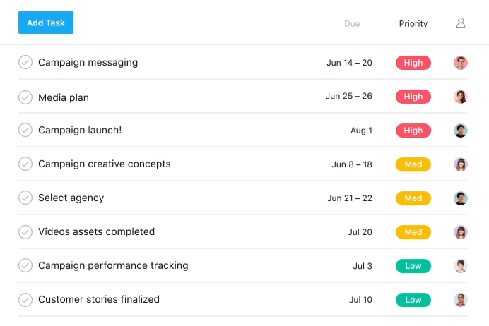
Task: Open assignee avatar on Campaign launch! row
Action: click(460, 131)
